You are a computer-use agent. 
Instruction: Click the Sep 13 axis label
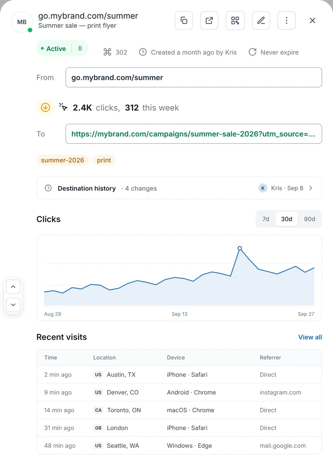coord(179,314)
